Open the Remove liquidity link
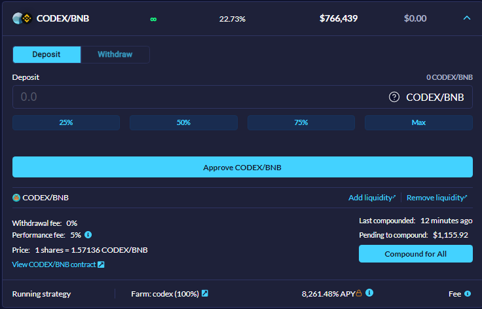Viewport: 482px width, 309px height. click(437, 198)
